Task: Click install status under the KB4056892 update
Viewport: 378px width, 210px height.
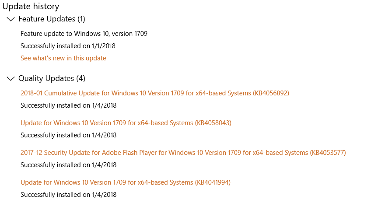Action: (x=68, y=105)
